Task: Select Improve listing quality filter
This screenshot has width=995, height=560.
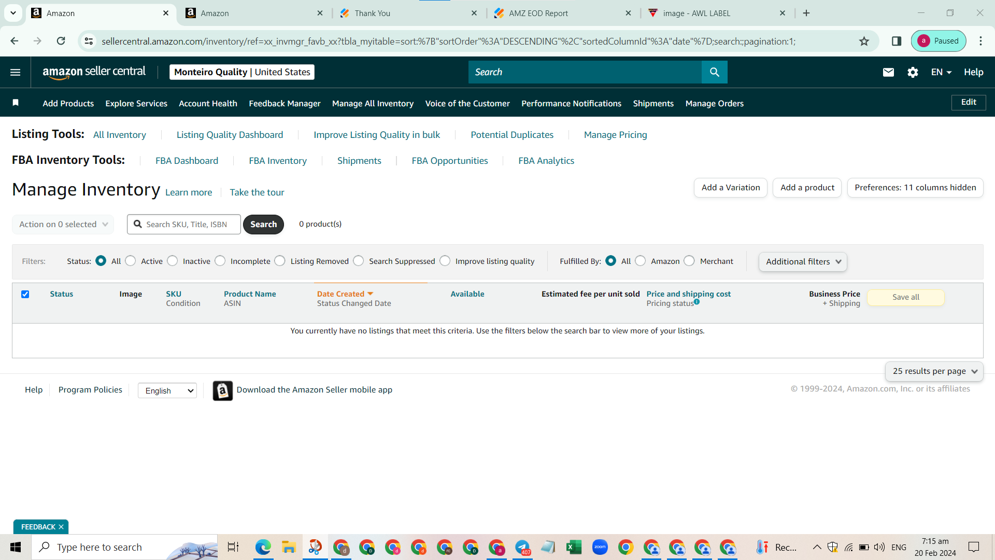Action: pos(445,261)
